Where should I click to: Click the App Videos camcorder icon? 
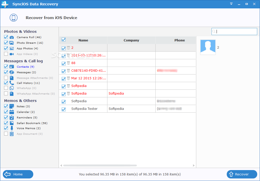12,54
